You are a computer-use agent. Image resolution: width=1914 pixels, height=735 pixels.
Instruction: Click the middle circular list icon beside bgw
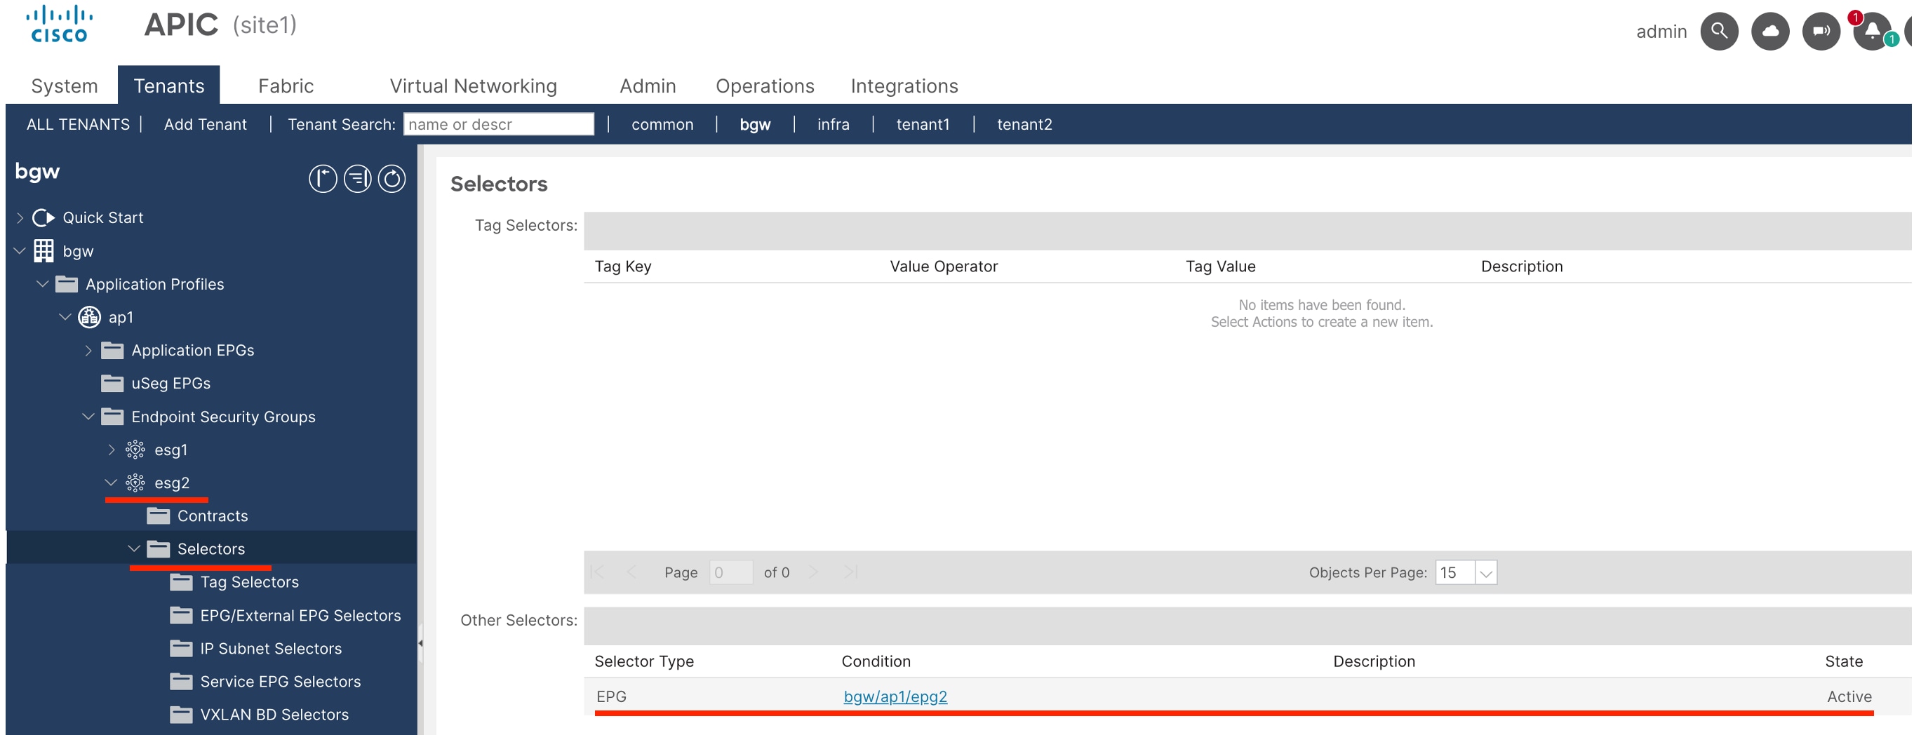pyautogui.click(x=357, y=179)
